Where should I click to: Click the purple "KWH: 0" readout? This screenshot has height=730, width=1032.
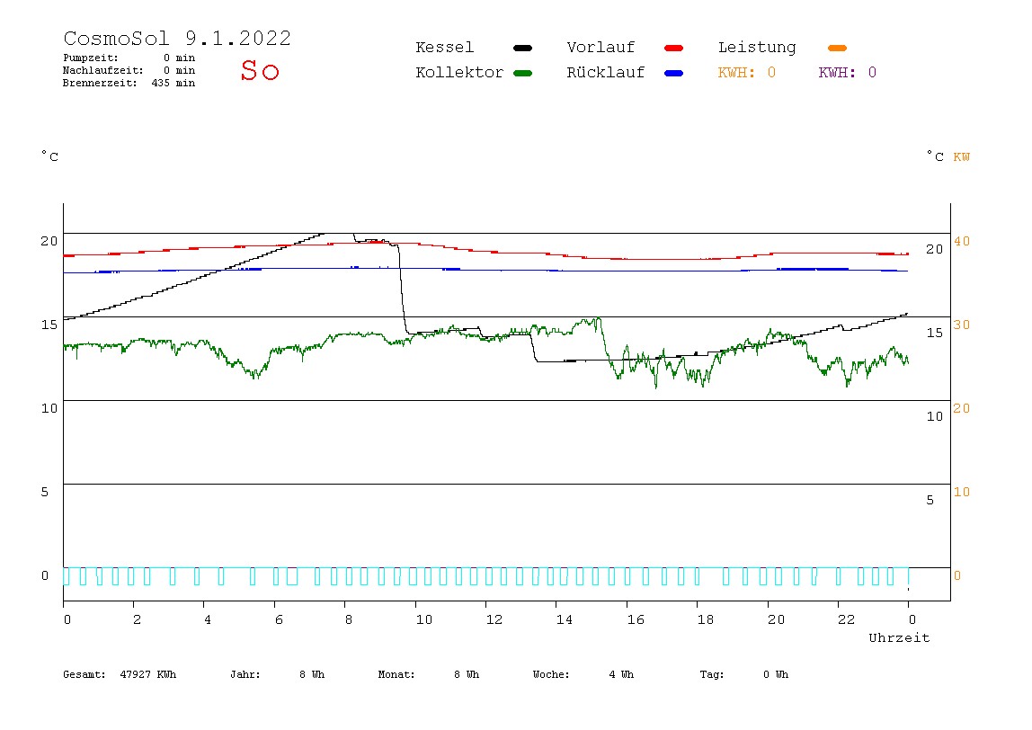click(848, 73)
